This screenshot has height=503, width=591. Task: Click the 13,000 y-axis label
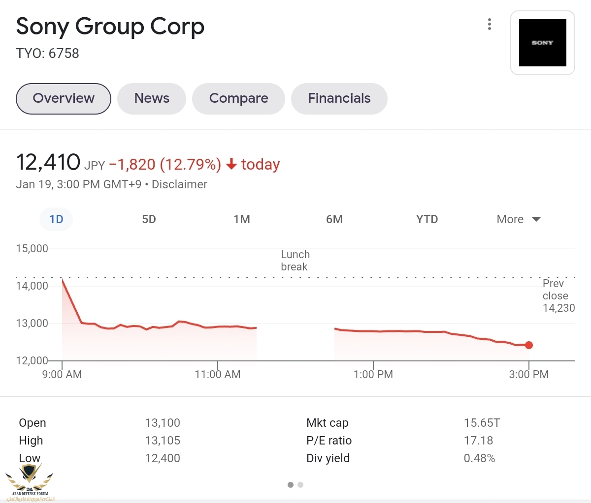32,323
